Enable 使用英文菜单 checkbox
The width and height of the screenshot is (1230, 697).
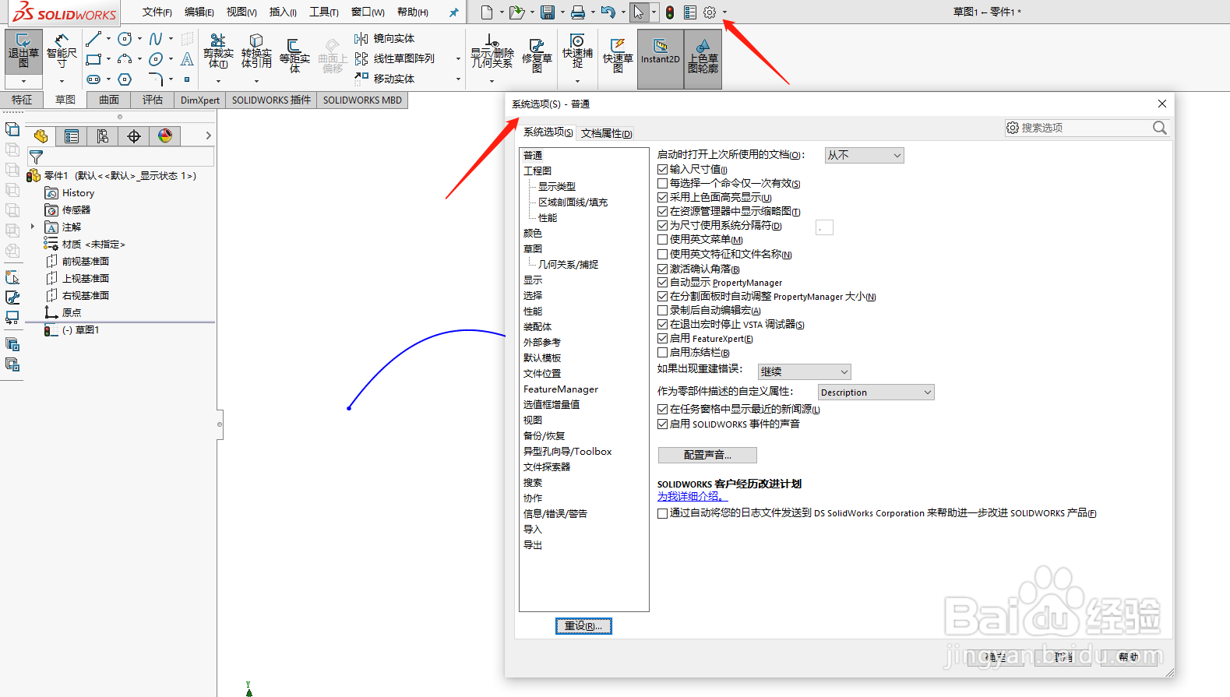click(662, 239)
